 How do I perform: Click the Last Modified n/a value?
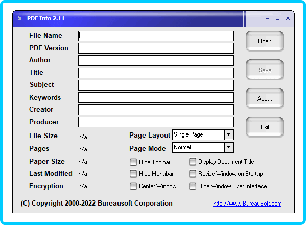pyautogui.click(x=83, y=174)
